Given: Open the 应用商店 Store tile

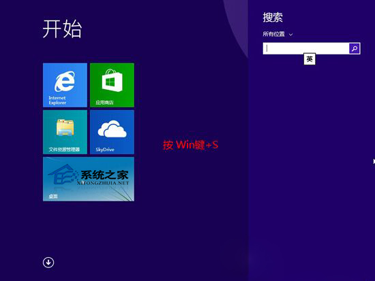Looking at the screenshot, I should pos(112,85).
